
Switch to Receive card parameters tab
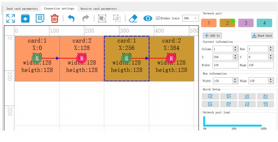point(99,8)
